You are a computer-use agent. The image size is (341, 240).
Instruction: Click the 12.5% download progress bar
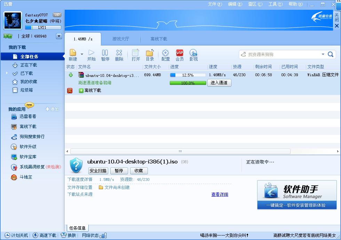point(188,75)
